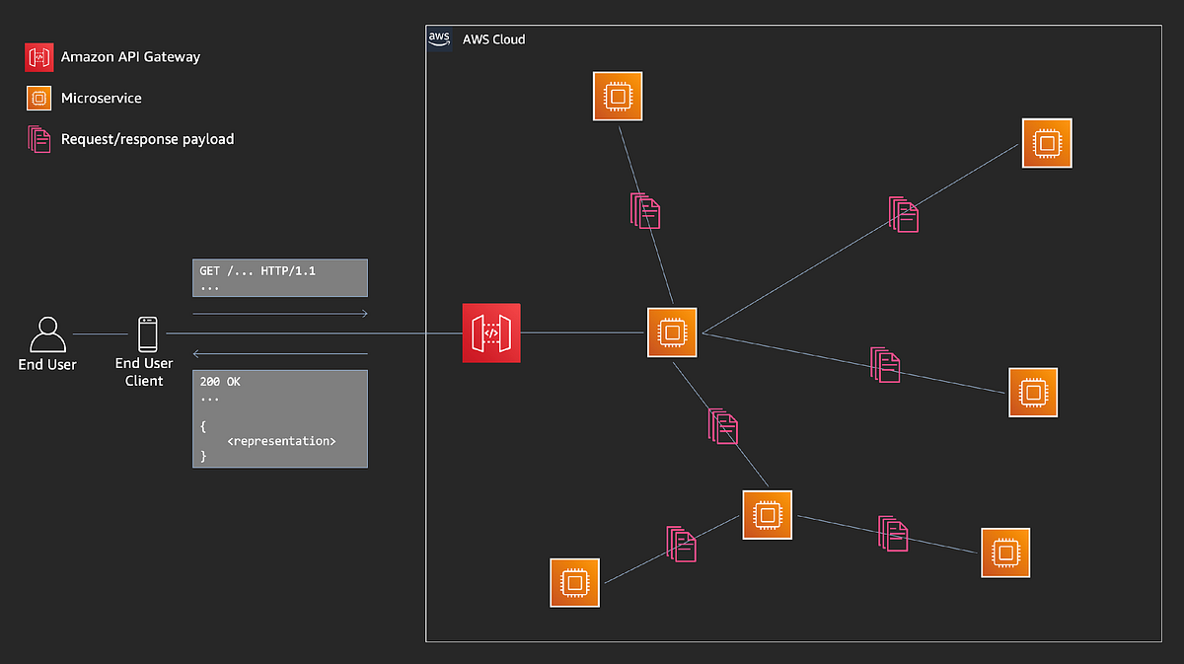Viewport: 1184px width, 664px height.
Task: Select the payload icon above the central microservice
Action: [645, 211]
